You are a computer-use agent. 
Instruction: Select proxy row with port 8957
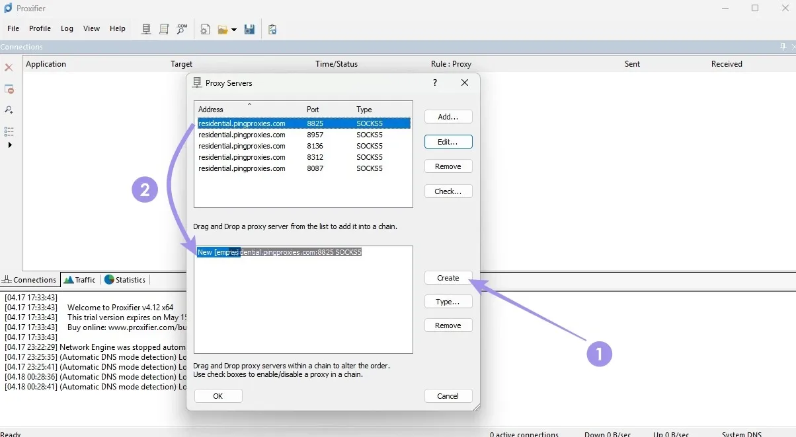(x=303, y=135)
